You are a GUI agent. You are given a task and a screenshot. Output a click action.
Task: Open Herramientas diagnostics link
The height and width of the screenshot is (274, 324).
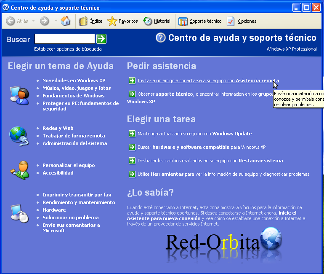(223, 174)
